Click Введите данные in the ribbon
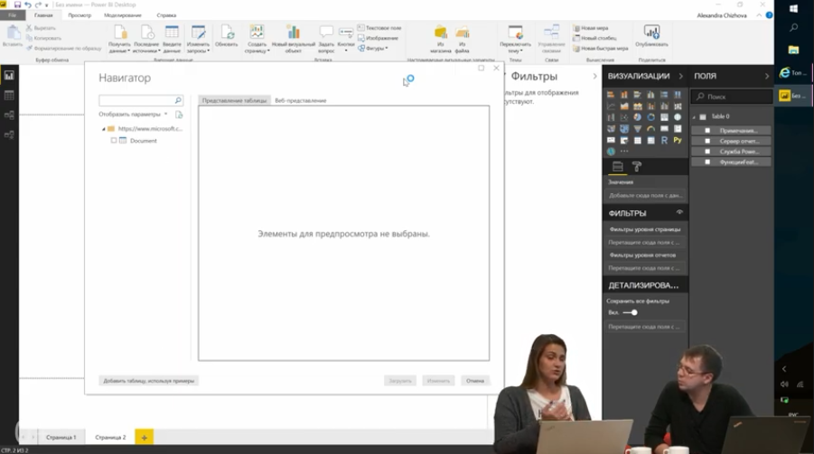Image resolution: width=814 pixels, height=454 pixels. [172, 39]
